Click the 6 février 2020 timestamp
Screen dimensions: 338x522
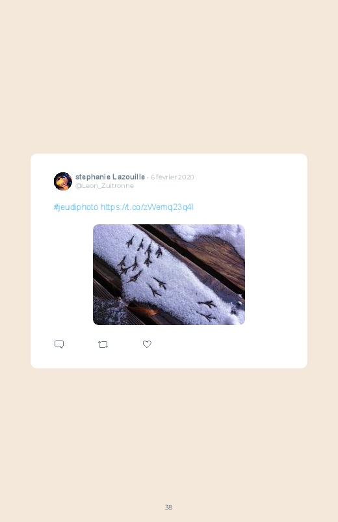(172, 177)
